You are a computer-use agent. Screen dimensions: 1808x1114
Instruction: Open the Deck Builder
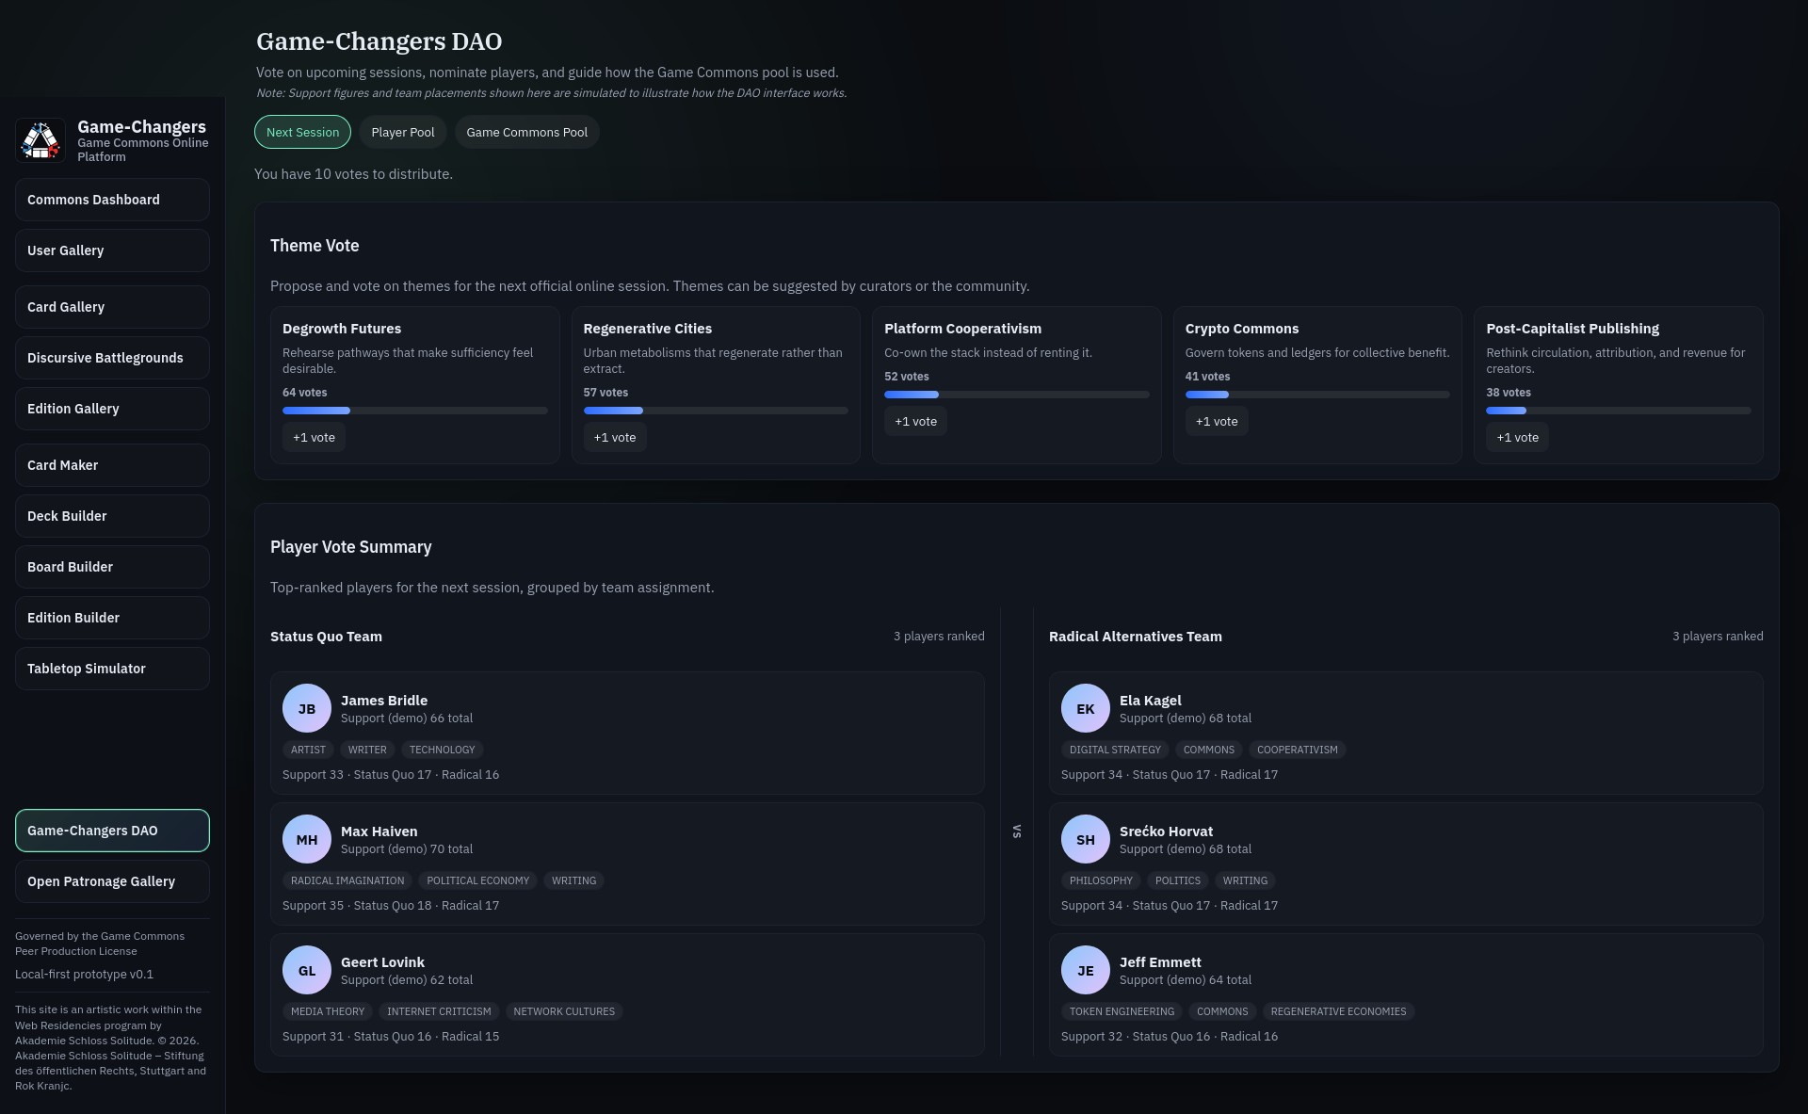pos(112,516)
